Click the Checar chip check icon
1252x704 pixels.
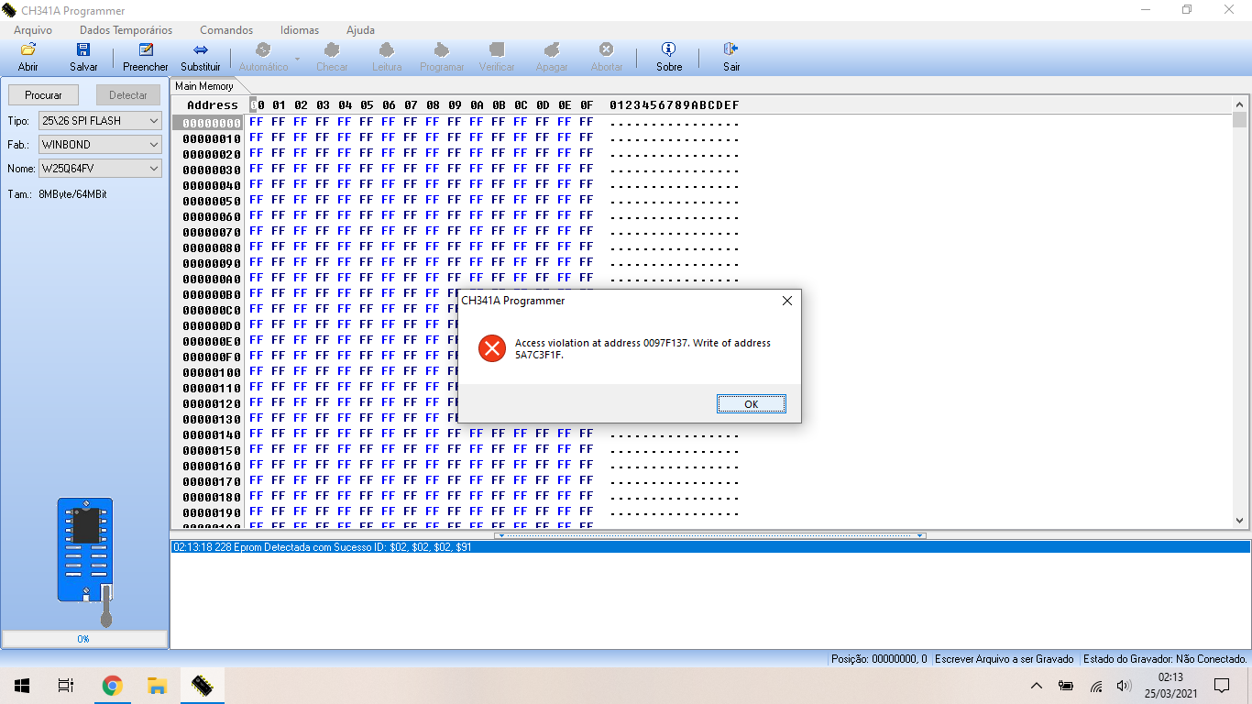(332, 49)
